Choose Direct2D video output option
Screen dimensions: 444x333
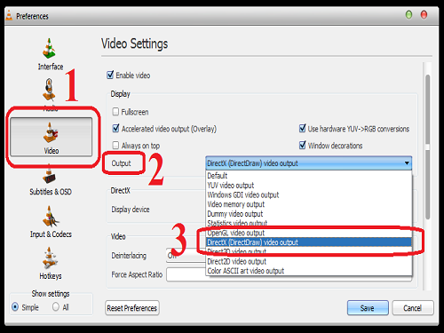click(309, 261)
